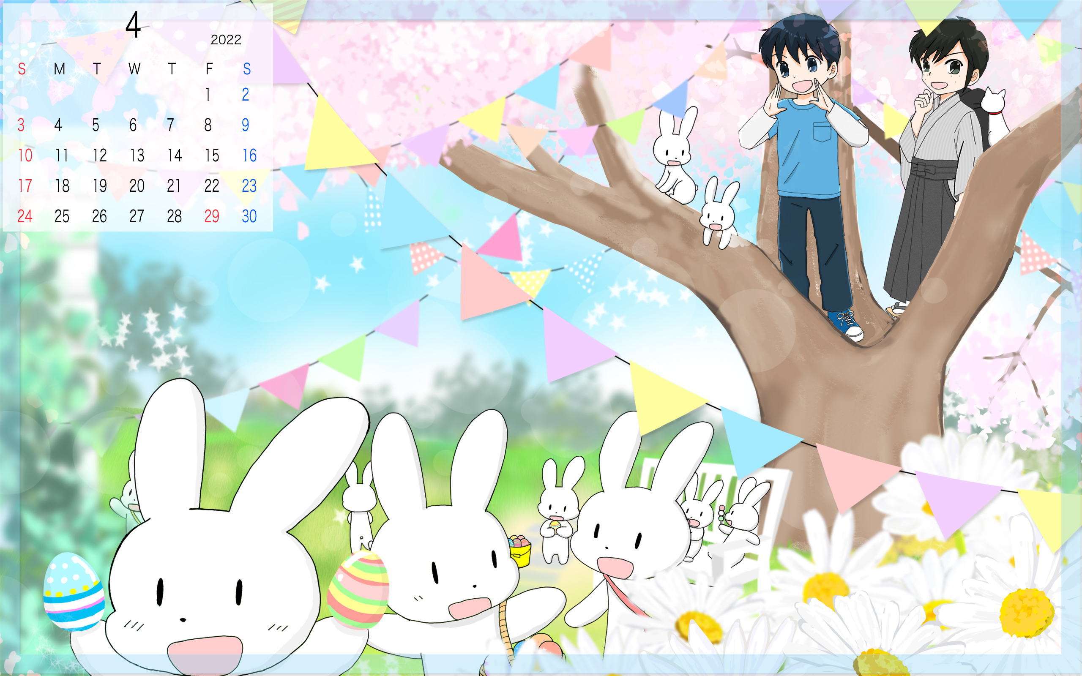Select date 21 on the calendar

coord(175,185)
